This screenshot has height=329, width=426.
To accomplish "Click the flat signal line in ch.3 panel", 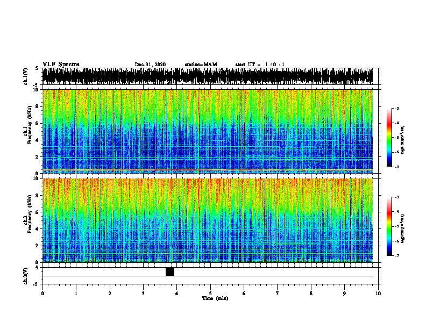I will (208, 276).
